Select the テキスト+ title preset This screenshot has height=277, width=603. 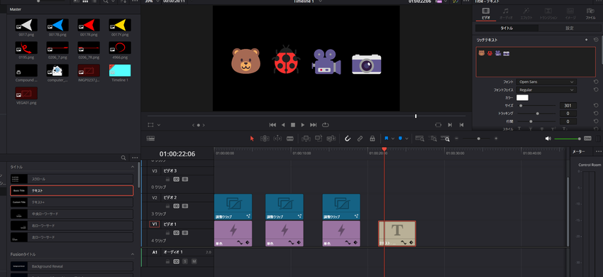click(72, 202)
